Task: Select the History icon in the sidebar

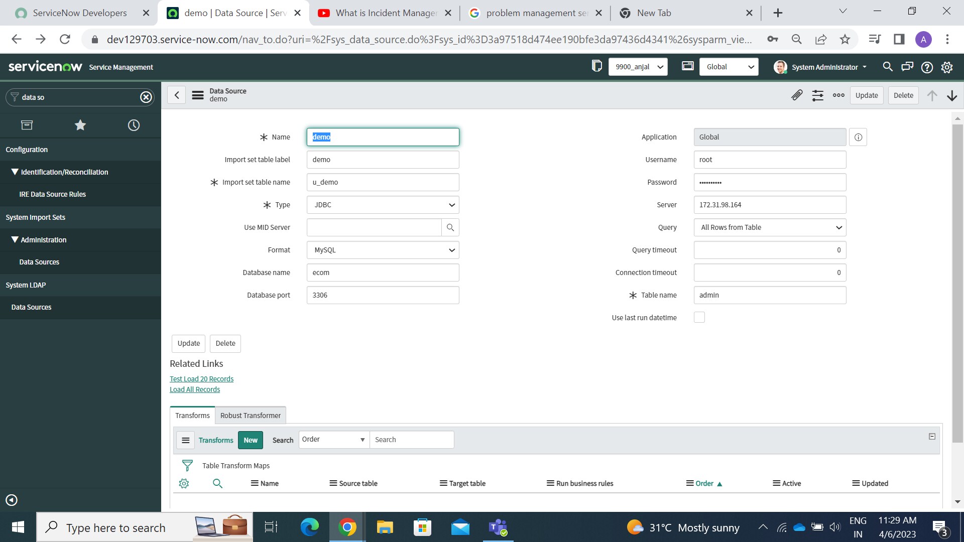Action: click(134, 125)
